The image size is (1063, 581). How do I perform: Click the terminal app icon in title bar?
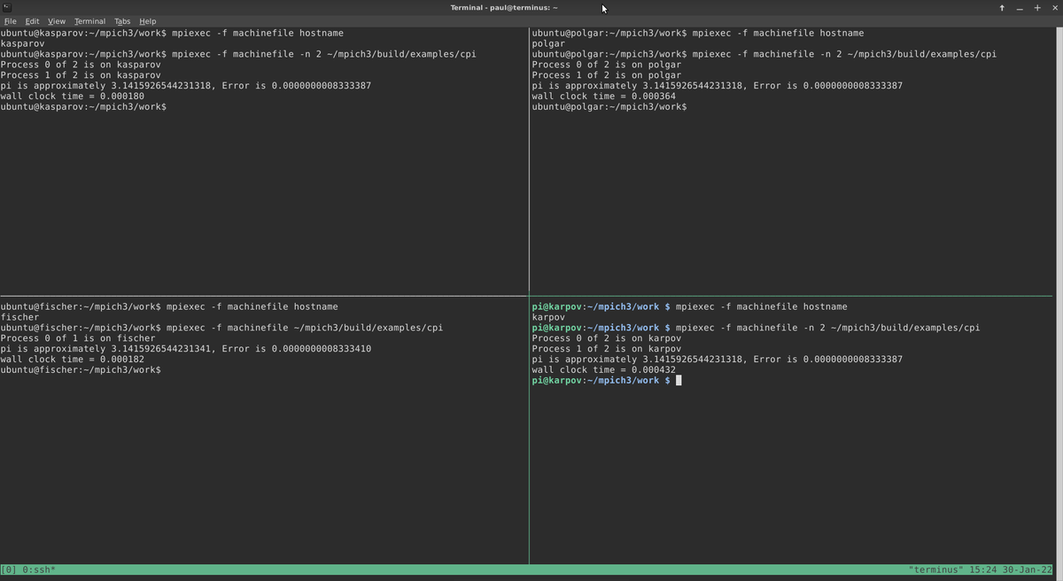coord(7,7)
